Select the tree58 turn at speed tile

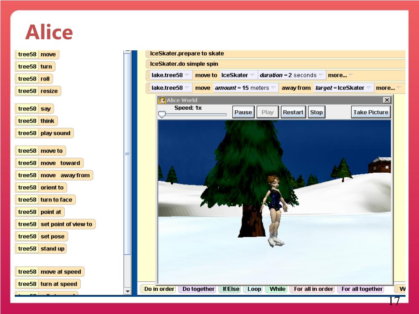(x=48, y=284)
